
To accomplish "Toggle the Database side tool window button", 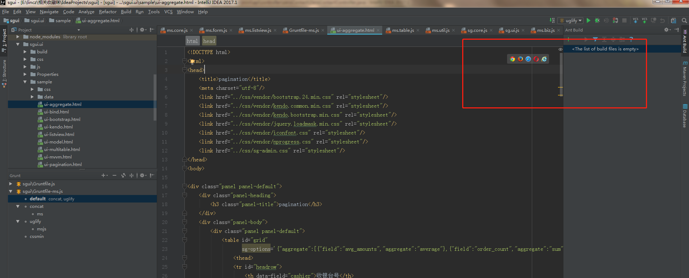I will point(685,116).
